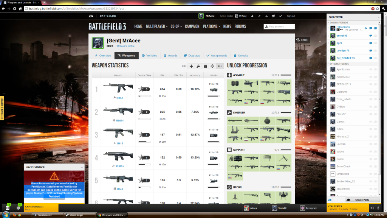
Task: Switch to the Assignments tab
Action: pyautogui.click(x=217, y=56)
